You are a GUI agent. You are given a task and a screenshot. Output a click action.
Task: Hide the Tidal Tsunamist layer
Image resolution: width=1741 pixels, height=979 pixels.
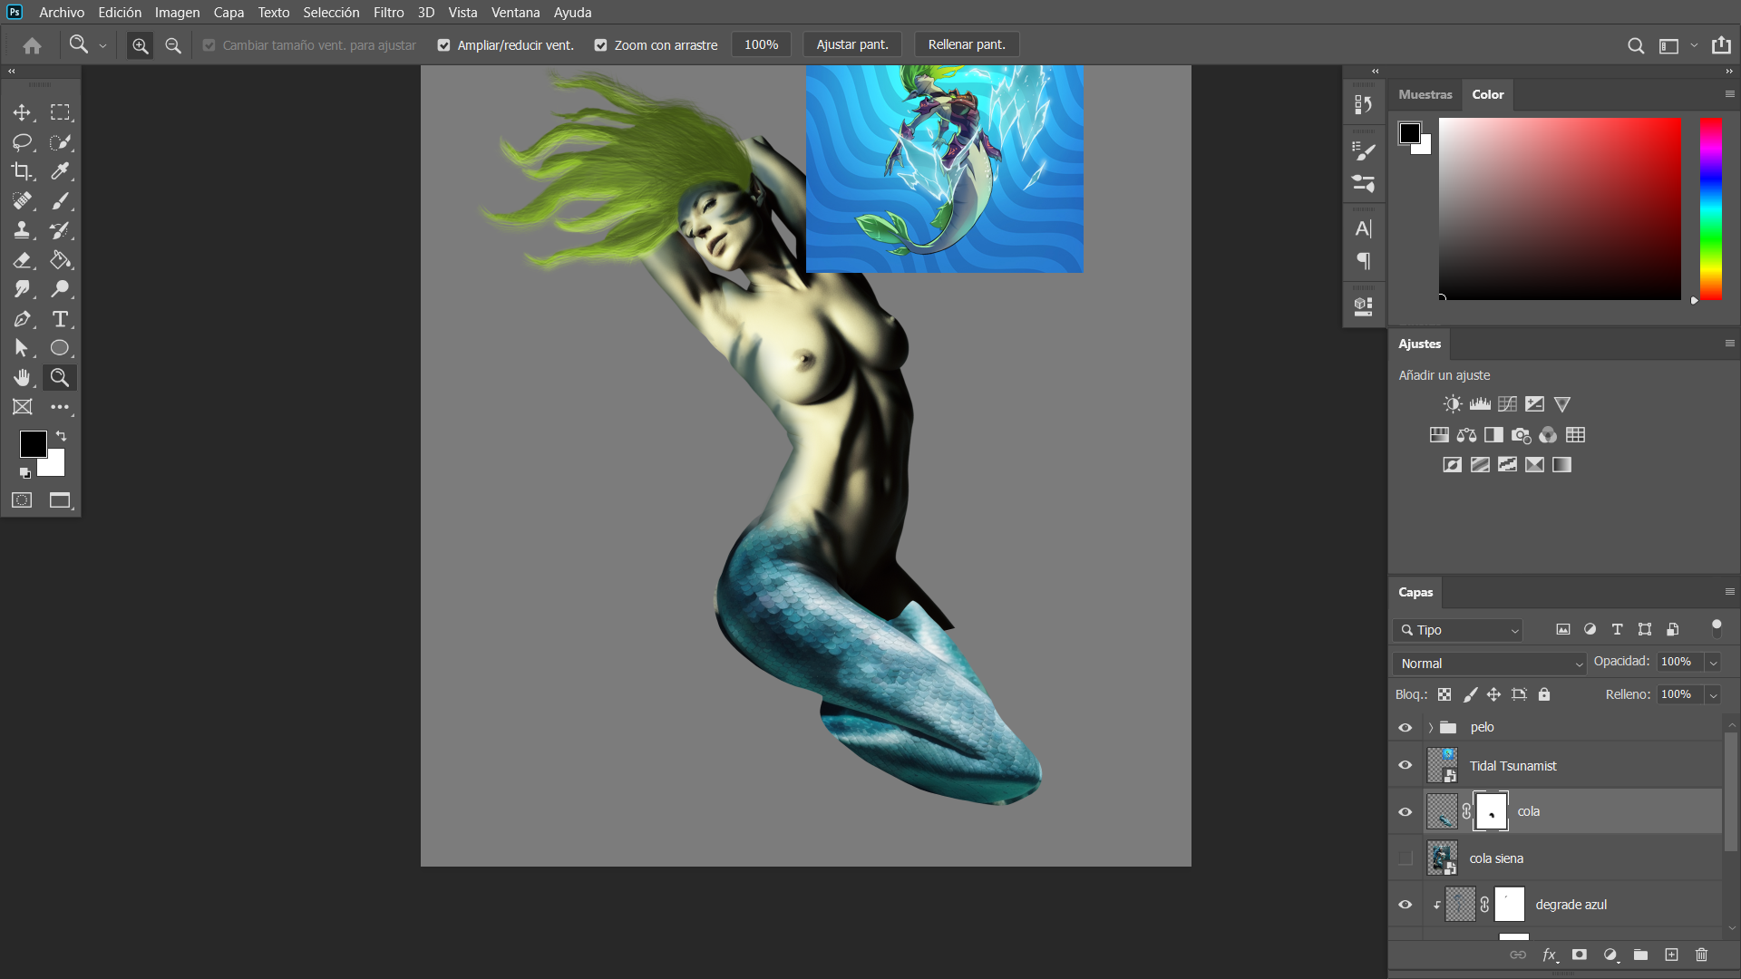[1405, 765]
